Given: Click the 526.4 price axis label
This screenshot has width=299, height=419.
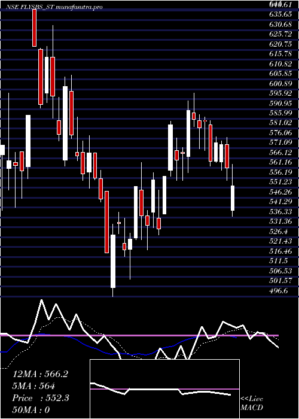Looking at the screenshot, I should pos(279,232).
